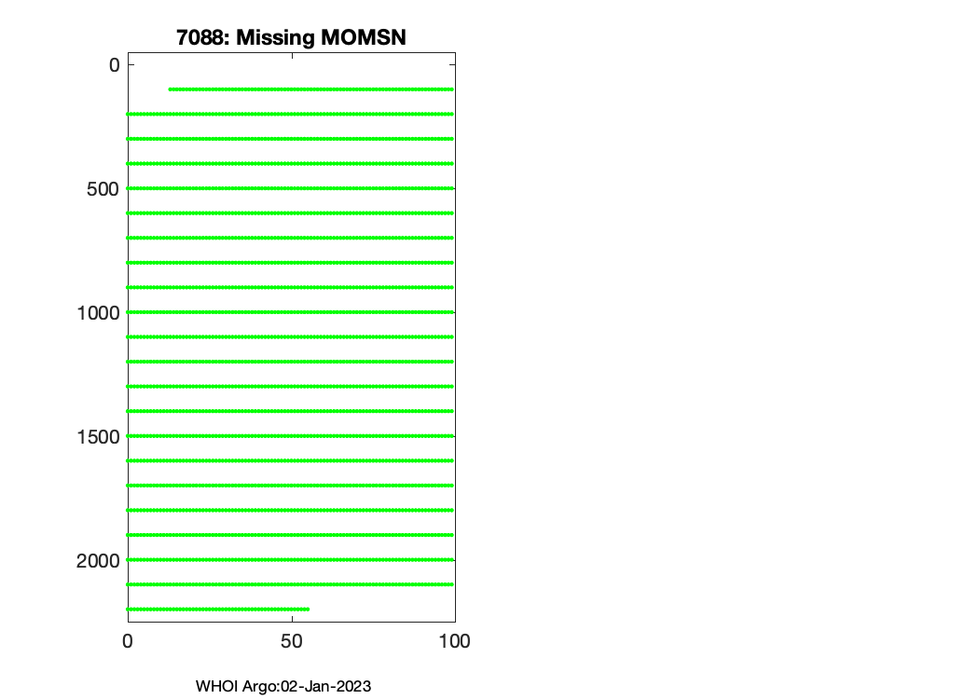
Task: Click the y-axis tick label '500'
Action: pyautogui.click(x=102, y=188)
